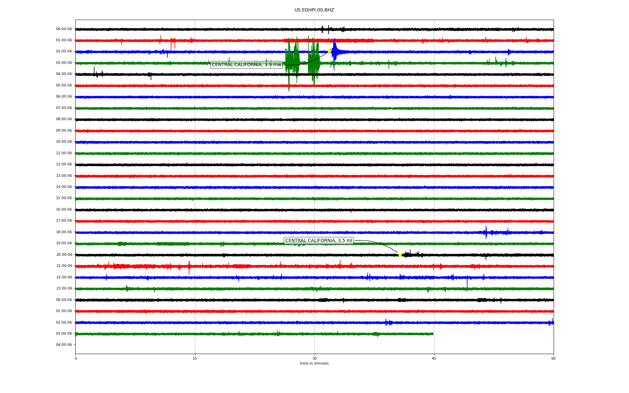
Task: Click the 23:00:06 row label
Action: (x=64, y=288)
